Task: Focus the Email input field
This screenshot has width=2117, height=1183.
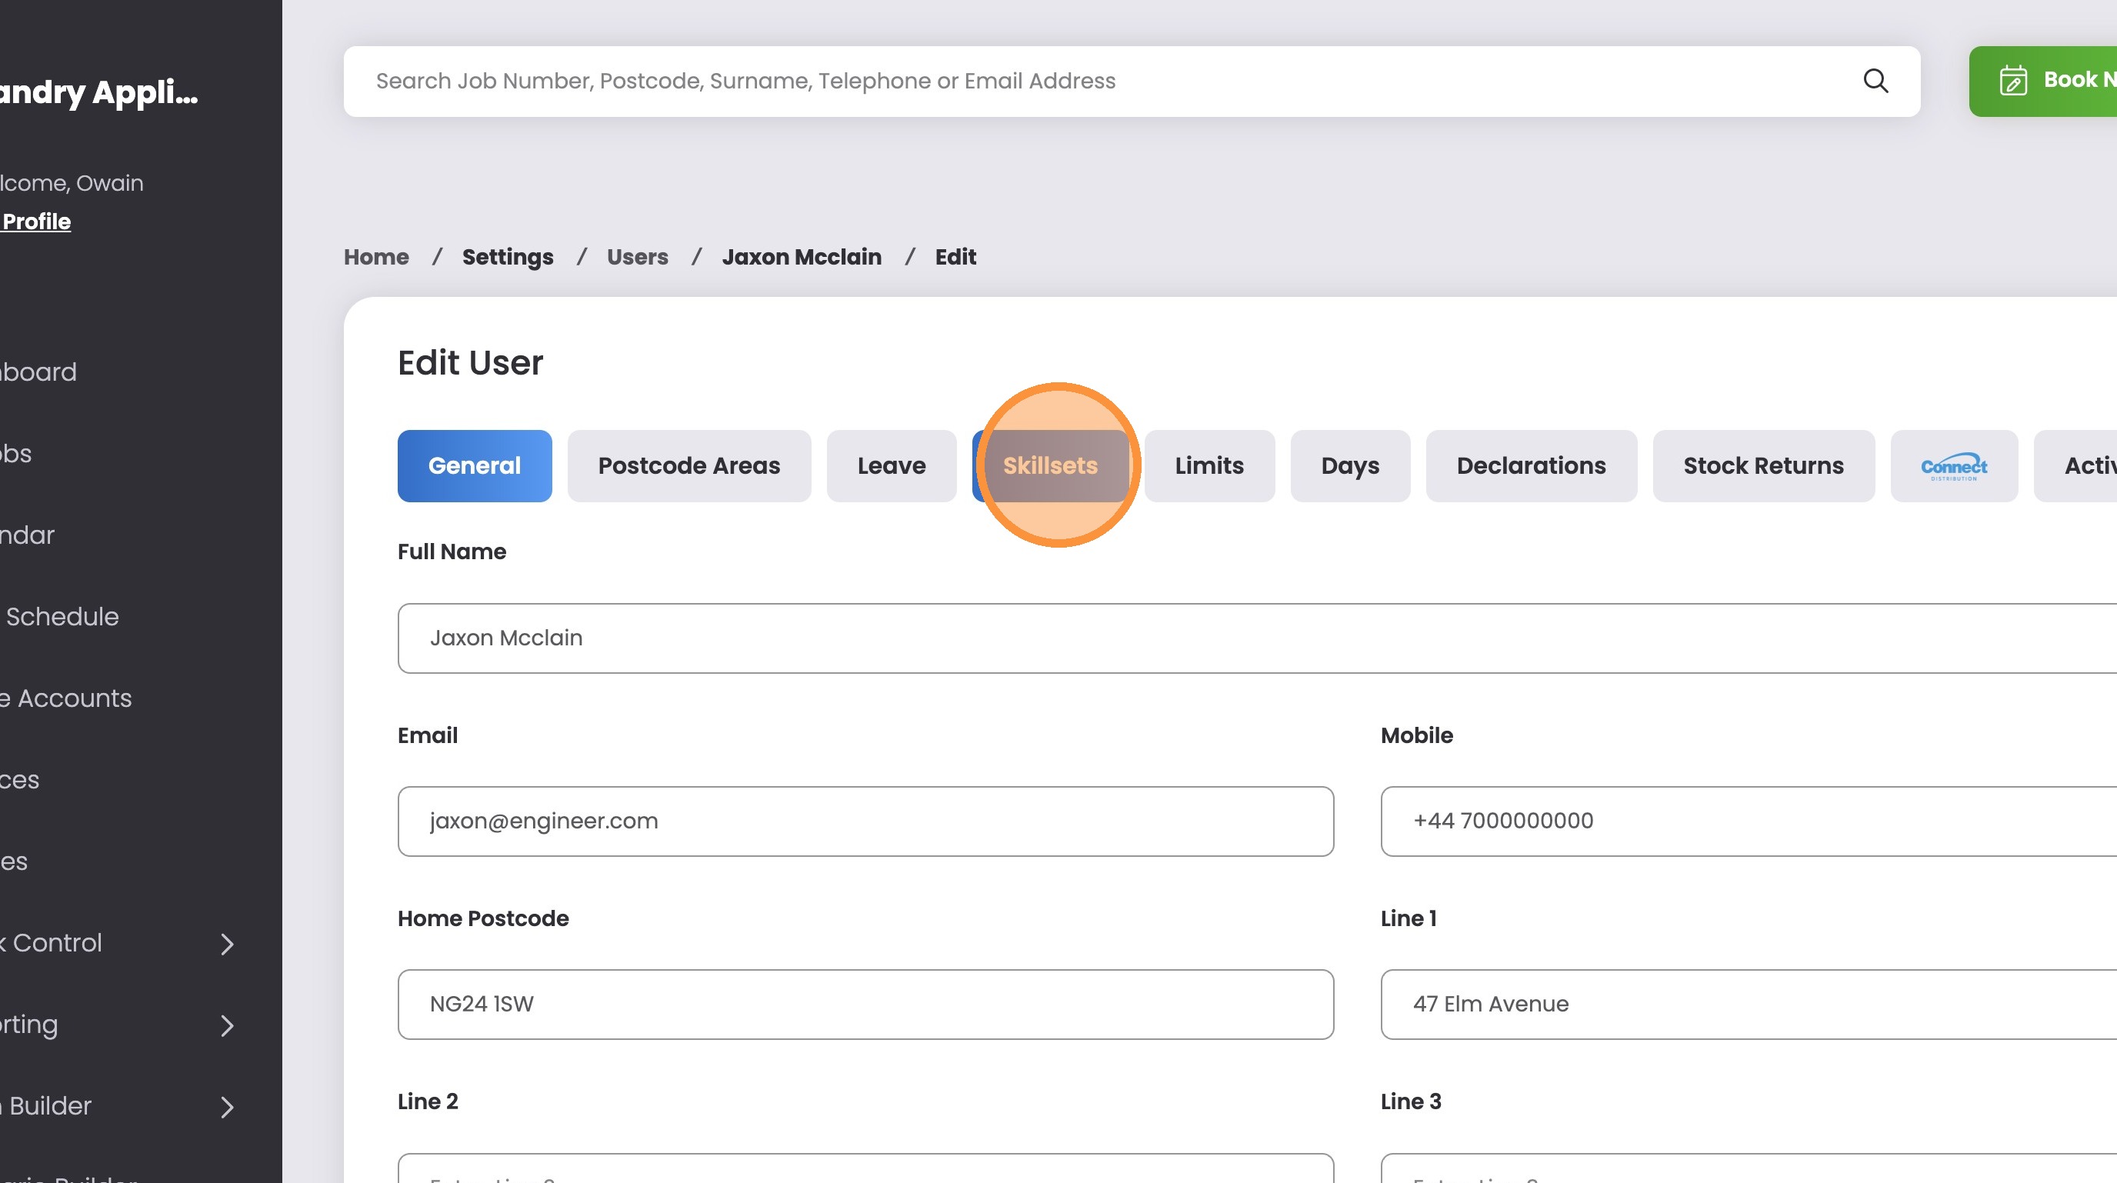Action: pyautogui.click(x=865, y=821)
